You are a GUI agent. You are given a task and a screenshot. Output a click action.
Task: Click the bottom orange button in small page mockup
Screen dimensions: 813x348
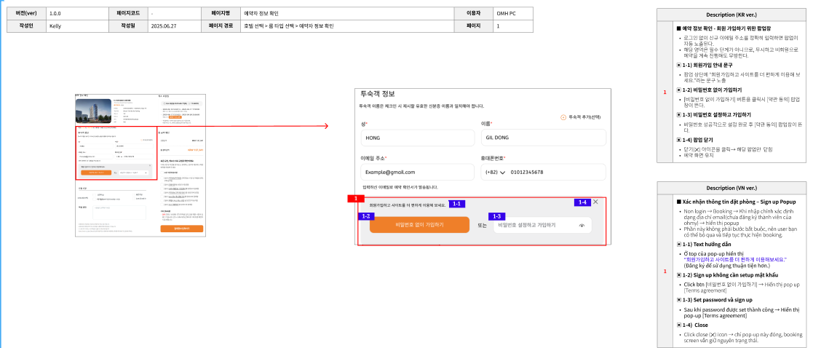coord(181,228)
